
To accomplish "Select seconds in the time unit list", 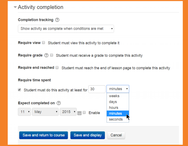I will pyautogui.click(x=116, y=119).
